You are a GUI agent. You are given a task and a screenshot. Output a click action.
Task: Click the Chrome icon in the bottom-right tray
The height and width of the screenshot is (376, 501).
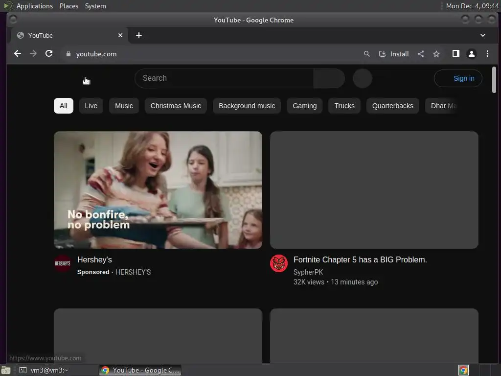coord(464,370)
